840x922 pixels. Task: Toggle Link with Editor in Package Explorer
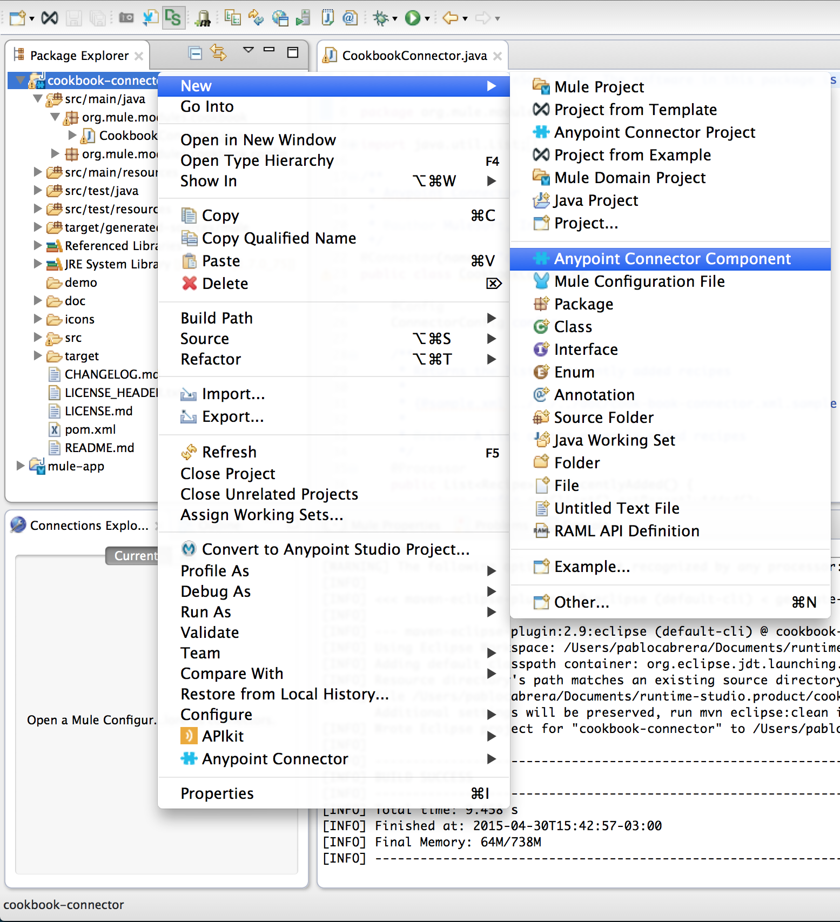coord(218,53)
